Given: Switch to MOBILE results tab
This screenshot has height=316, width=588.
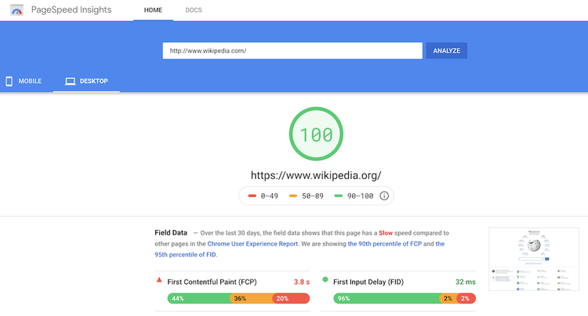Looking at the screenshot, I should click(x=24, y=81).
